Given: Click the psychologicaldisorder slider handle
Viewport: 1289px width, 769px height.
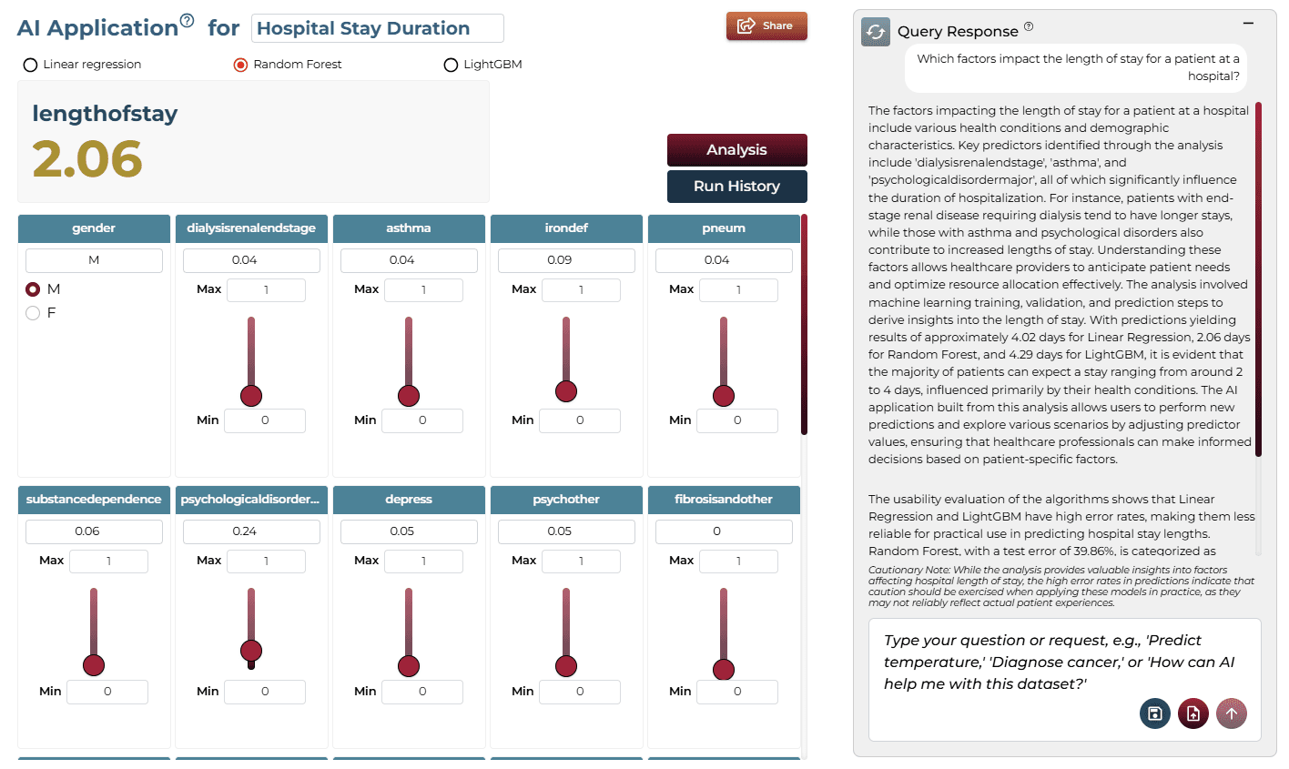Looking at the screenshot, I should 251,651.
